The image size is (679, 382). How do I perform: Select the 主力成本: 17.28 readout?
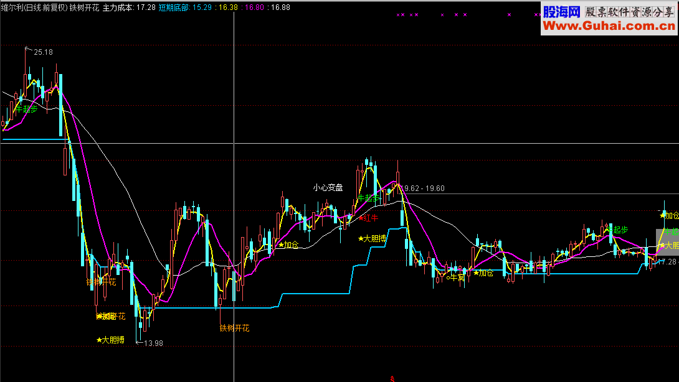[x=128, y=7]
